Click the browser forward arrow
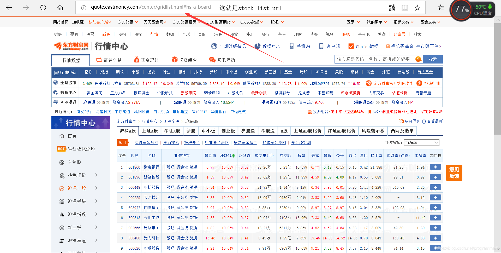 pos(26,8)
